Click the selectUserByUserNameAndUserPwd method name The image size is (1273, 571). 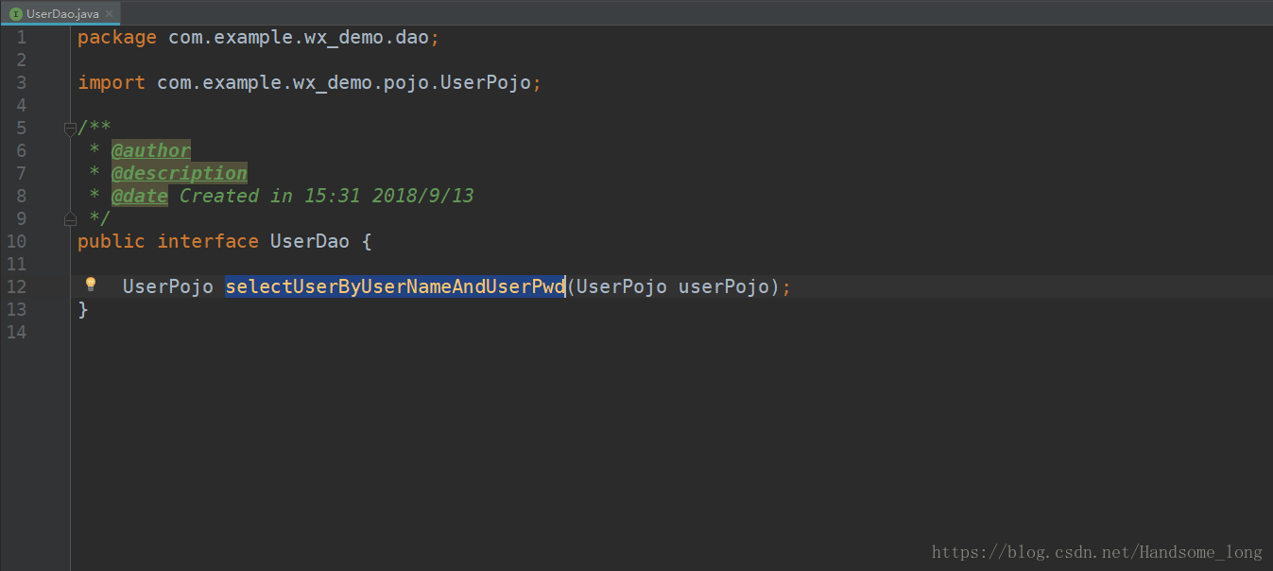(395, 286)
